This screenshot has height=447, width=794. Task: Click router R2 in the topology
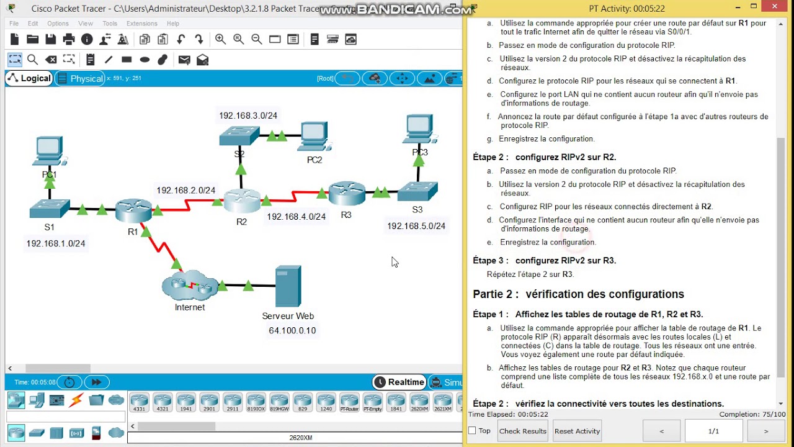pos(242,201)
